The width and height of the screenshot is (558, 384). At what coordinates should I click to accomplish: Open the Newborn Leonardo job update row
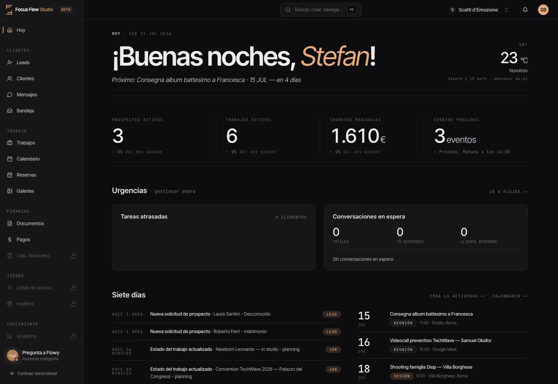click(x=226, y=350)
